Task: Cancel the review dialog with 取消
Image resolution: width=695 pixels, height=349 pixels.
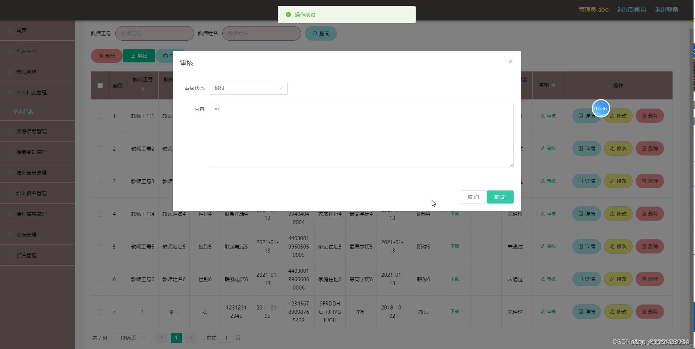Action: click(x=473, y=197)
